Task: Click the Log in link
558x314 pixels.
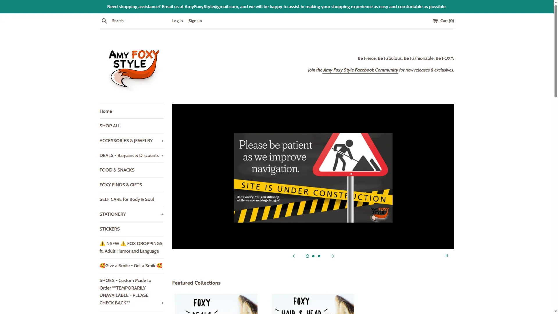Action: pos(177,21)
